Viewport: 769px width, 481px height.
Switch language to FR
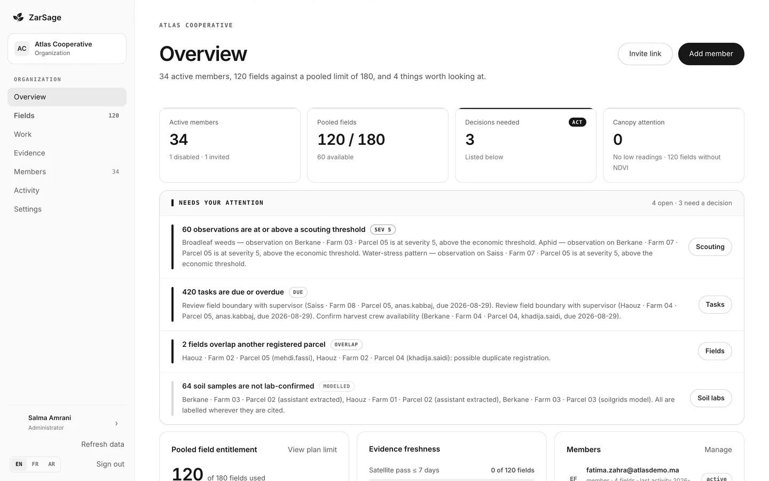(35, 464)
